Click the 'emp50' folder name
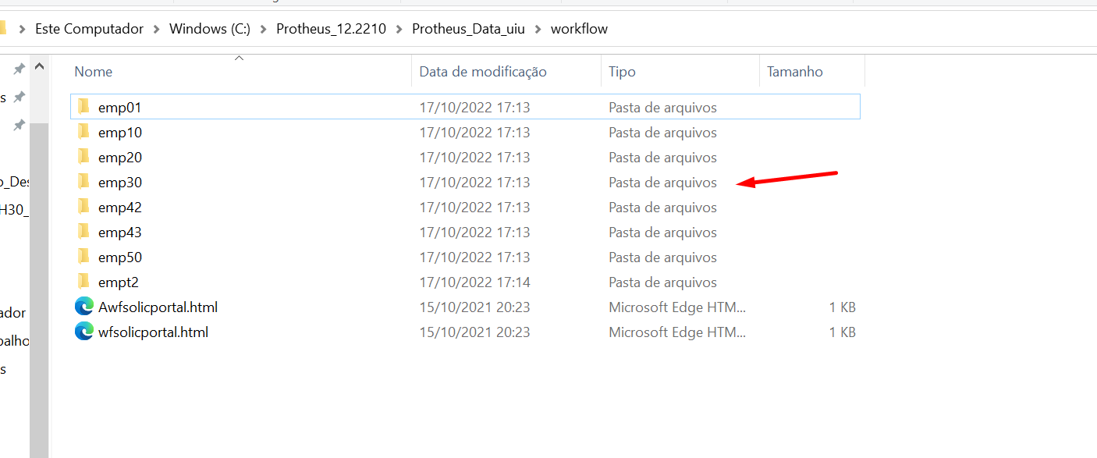 pos(119,257)
